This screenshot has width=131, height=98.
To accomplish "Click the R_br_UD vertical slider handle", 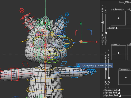I will tap(103, 22).
